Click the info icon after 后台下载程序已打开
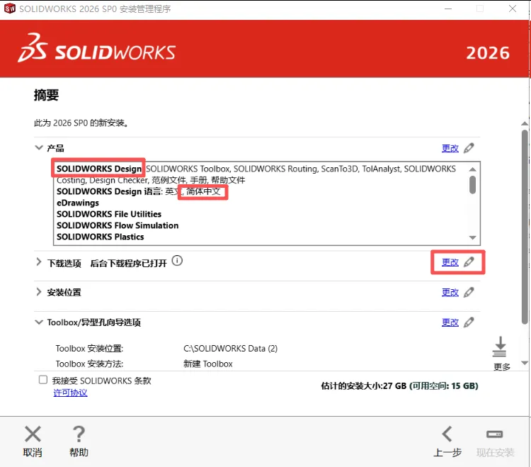 coord(177,261)
